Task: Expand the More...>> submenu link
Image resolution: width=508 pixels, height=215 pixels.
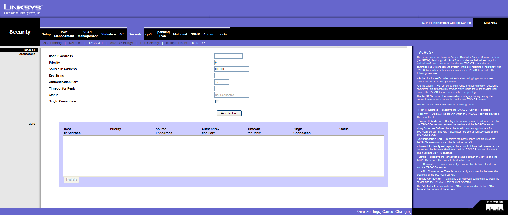Action: [x=199, y=43]
